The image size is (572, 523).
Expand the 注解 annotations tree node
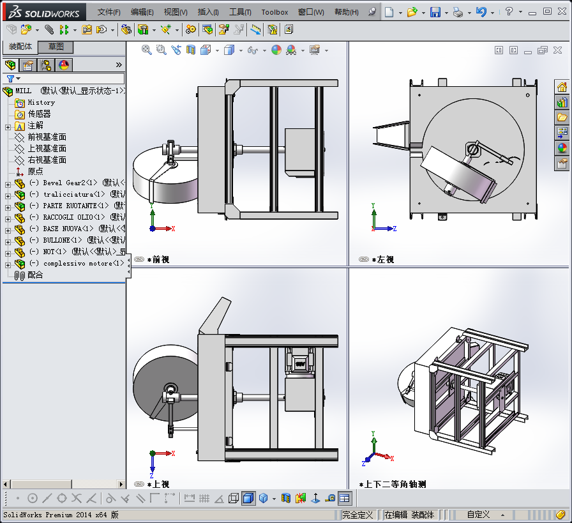[x=8, y=127]
